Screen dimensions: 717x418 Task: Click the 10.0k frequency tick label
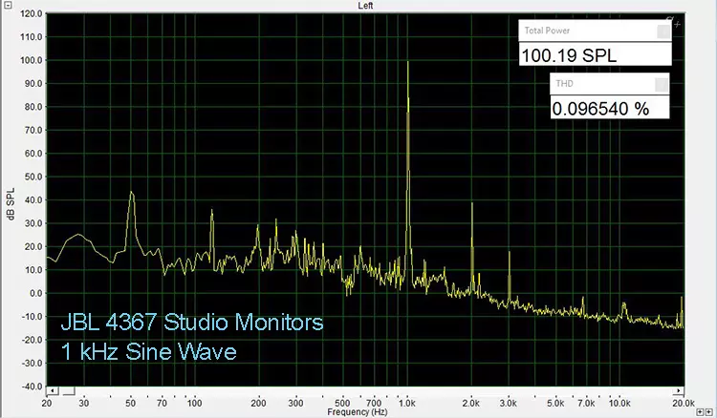coord(619,404)
